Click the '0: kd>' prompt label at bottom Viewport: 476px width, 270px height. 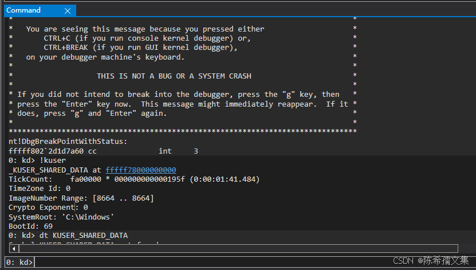point(19,262)
